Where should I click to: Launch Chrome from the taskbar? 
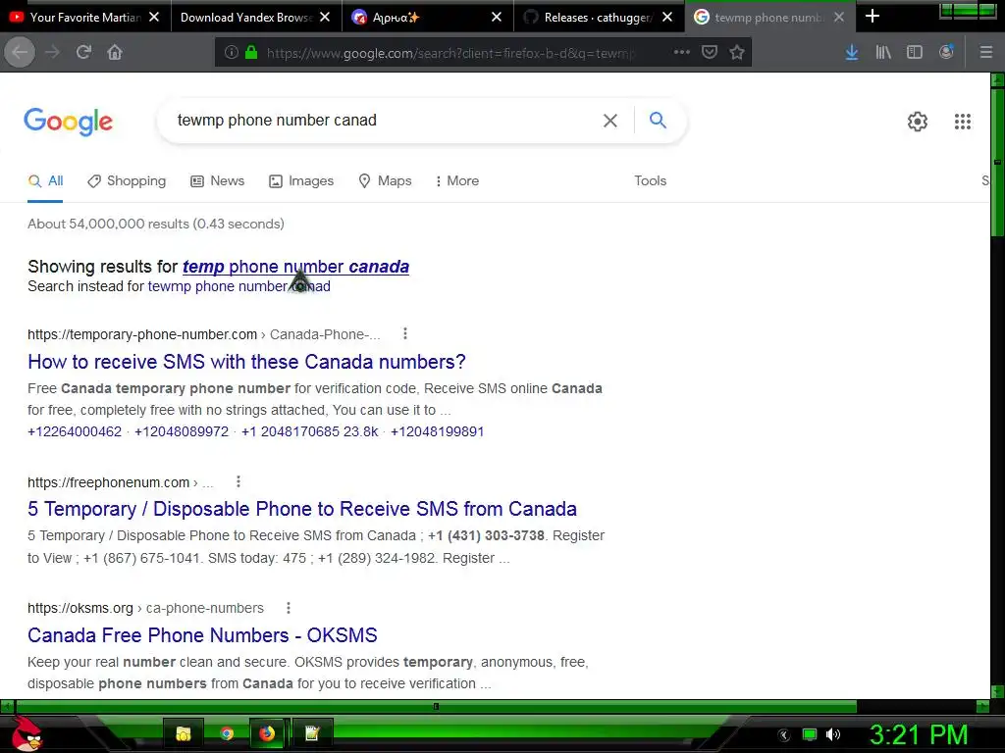(x=227, y=733)
